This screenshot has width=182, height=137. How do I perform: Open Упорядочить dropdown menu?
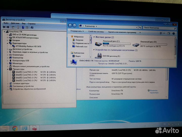tap(77, 31)
